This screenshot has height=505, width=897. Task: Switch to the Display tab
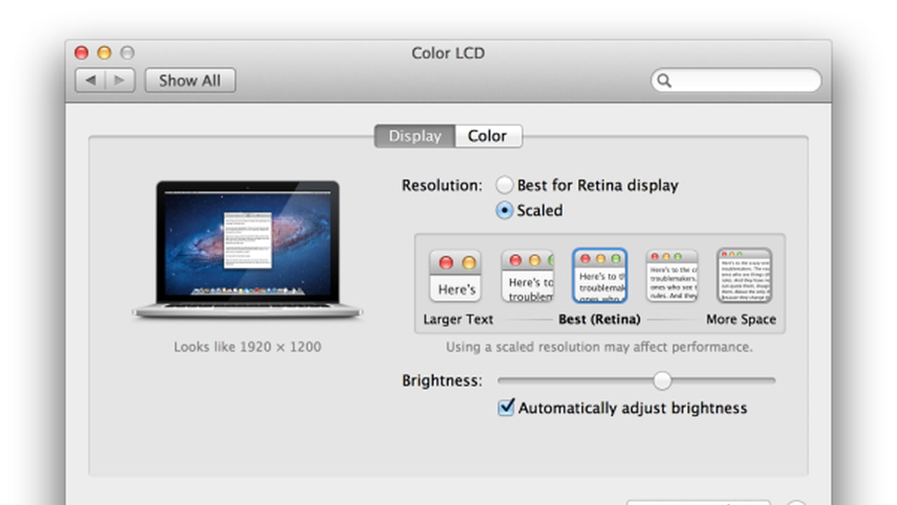click(x=415, y=136)
